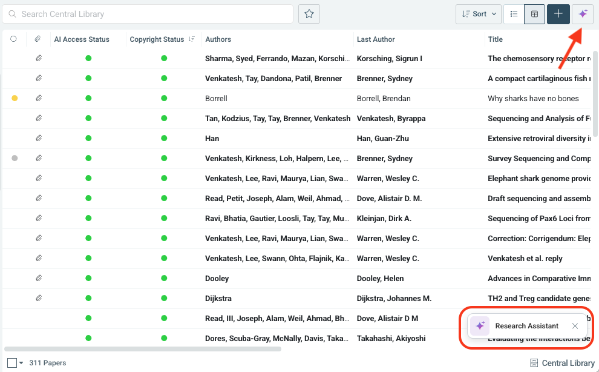The width and height of the screenshot is (599, 372).
Task: Open attachment paperclip in Han row
Action: tap(39, 138)
